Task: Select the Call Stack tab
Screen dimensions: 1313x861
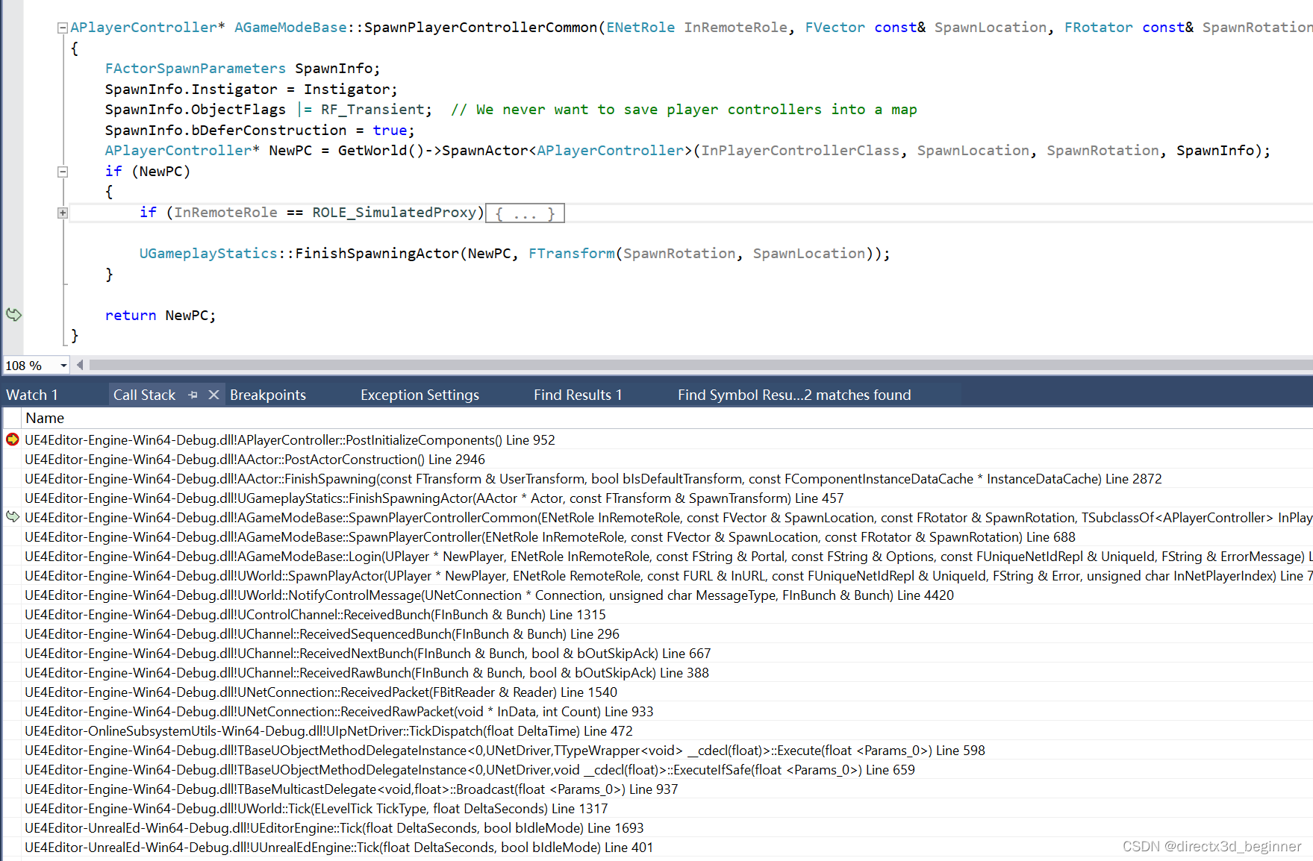Action: tap(144, 395)
